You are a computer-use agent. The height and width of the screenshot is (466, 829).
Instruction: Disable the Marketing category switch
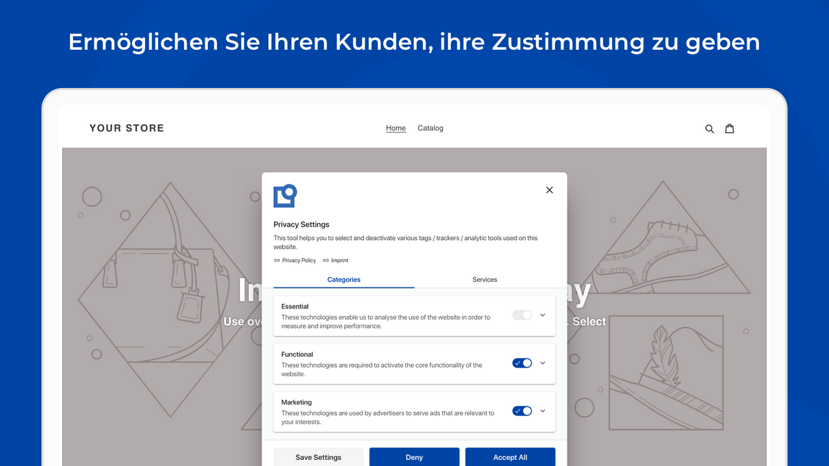[522, 411]
